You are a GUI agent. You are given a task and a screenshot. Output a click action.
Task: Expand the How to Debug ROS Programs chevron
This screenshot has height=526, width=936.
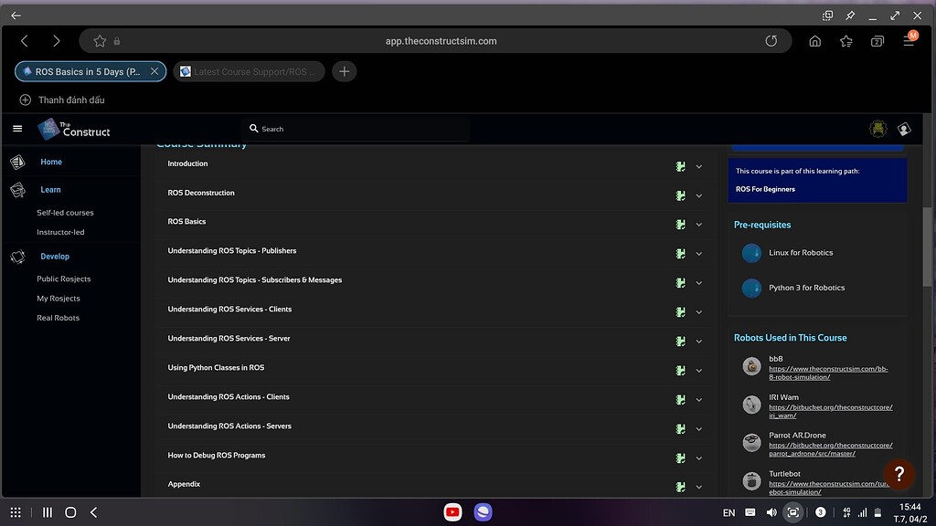pyautogui.click(x=699, y=458)
